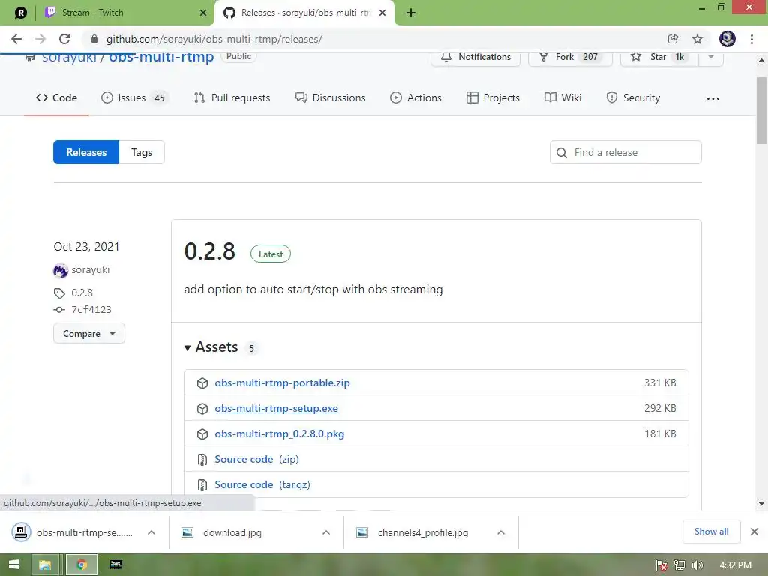
Task: Click file icon beside Source code (tar.gz)
Action: (202, 485)
